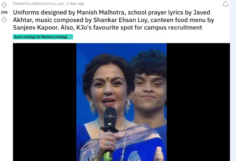Click the left black letterbox of the video

click(x=45, y=102)
